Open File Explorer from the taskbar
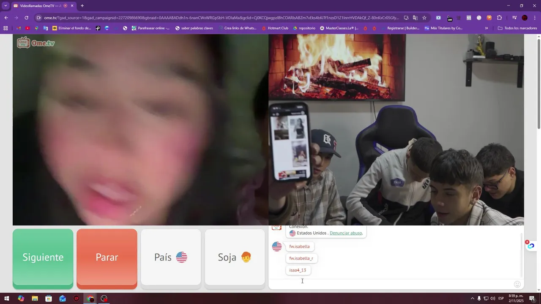The image size is (541, 304). (35, 299)
